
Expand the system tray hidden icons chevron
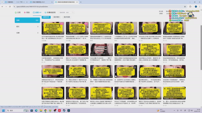(174, 110)
